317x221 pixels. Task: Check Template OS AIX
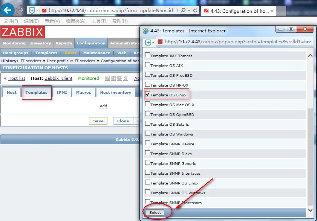click(148, 65)
